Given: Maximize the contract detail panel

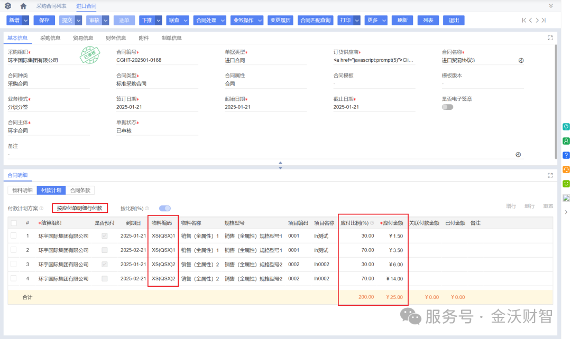Looking at the screenshot, I should pyautogui.click(x=550, y=175).
